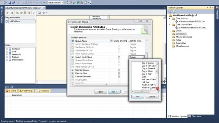
Task: Expand the Product table node
Action: coord(7,57)
